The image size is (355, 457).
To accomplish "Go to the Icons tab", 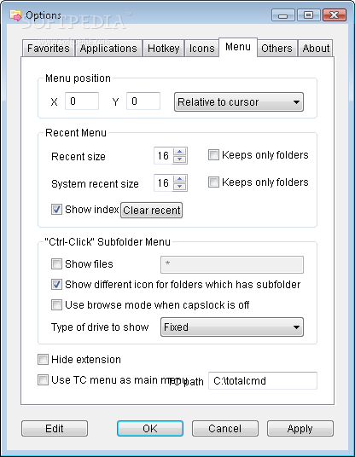I will (201, 48).
